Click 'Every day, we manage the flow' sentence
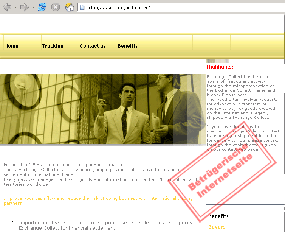 (100, 182)
